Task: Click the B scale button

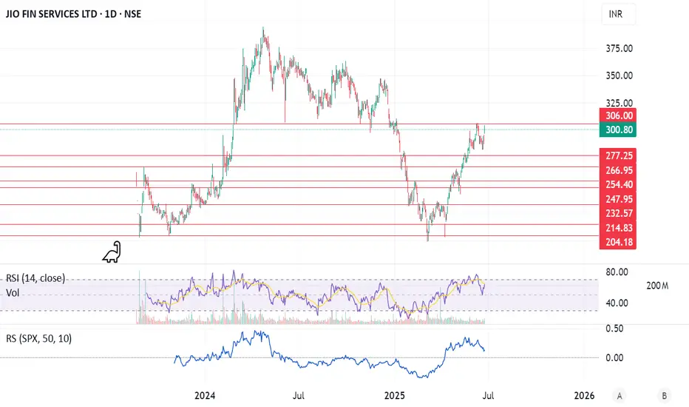Action: point(664,396)
